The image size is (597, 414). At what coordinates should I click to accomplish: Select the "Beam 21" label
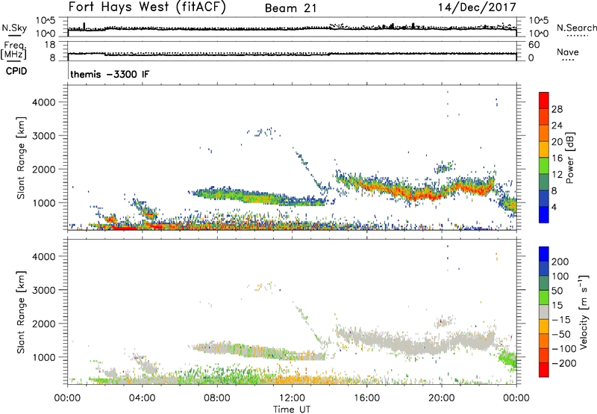pos(291,8)
